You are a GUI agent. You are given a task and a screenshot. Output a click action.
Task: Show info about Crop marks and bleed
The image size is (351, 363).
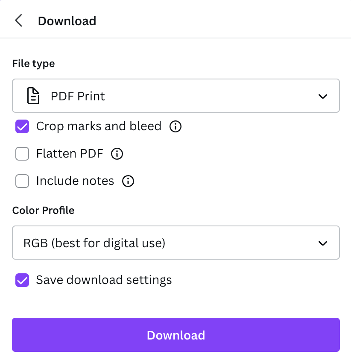tap(175, 126)
